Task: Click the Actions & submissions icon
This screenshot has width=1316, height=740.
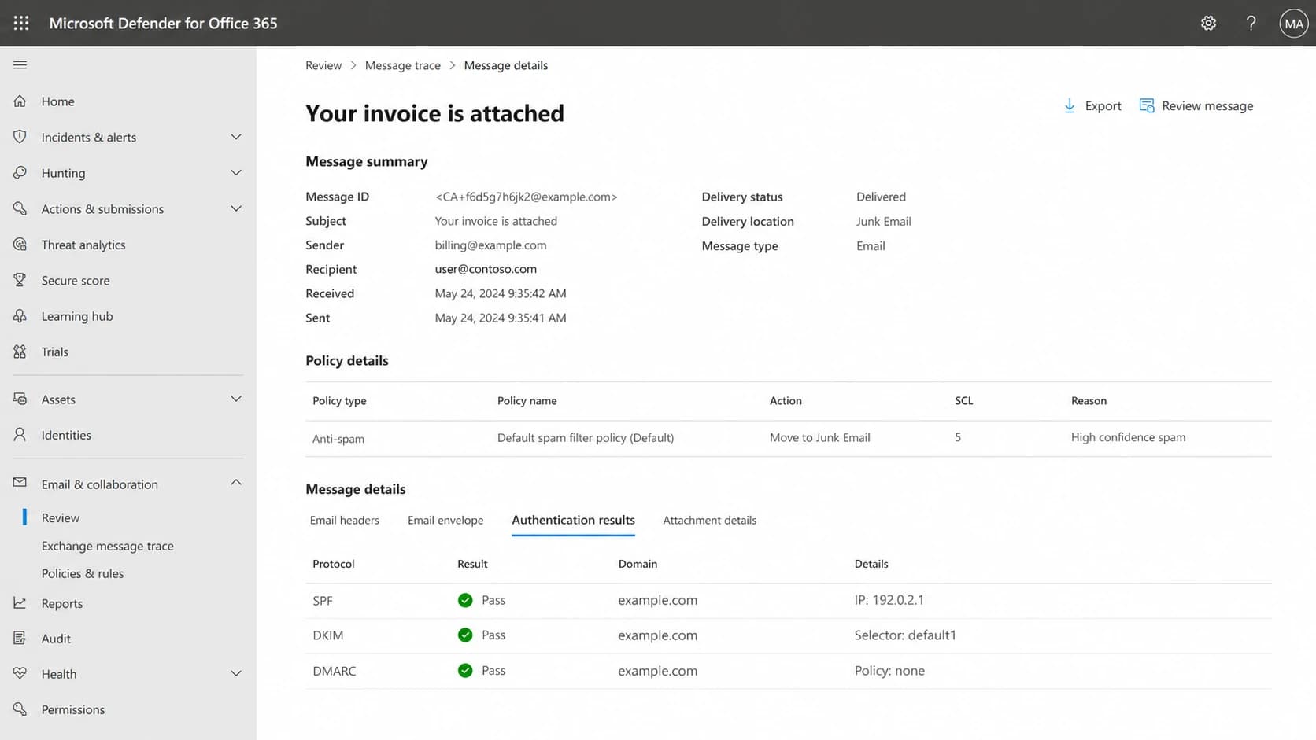Action: [x=20, y=208]
